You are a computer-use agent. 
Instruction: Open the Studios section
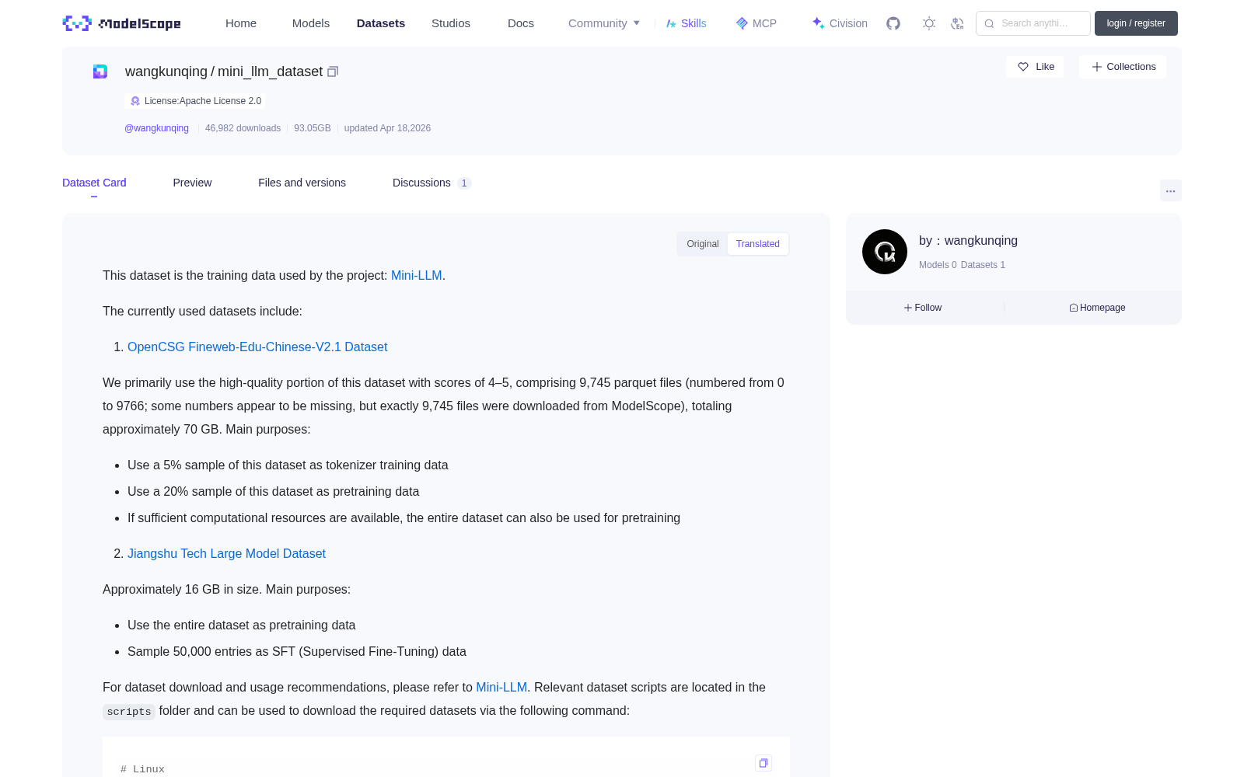451,23
